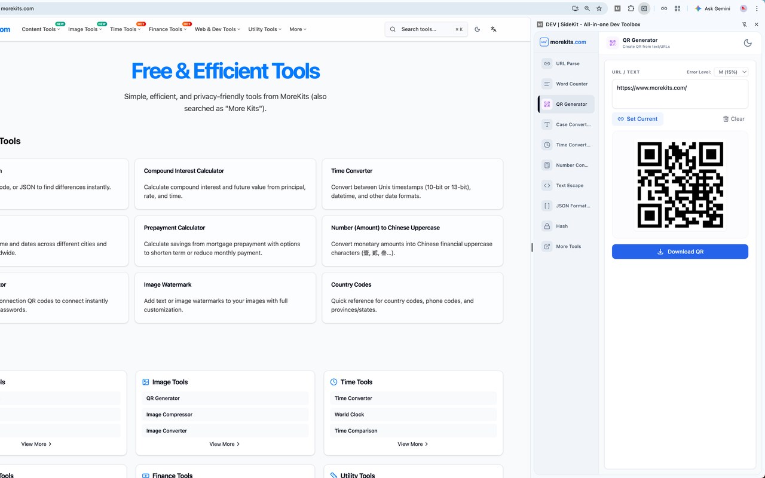This screenshot has height=478, width=765.
Task: Click the morekits.com logo in SideKit
Action: coord(563,42)
